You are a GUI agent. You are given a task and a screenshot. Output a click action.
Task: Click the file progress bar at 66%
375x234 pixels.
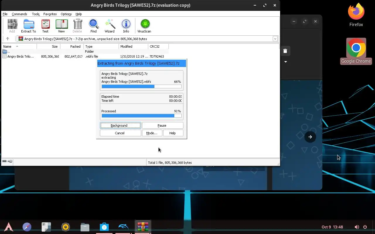click(142, 87)
